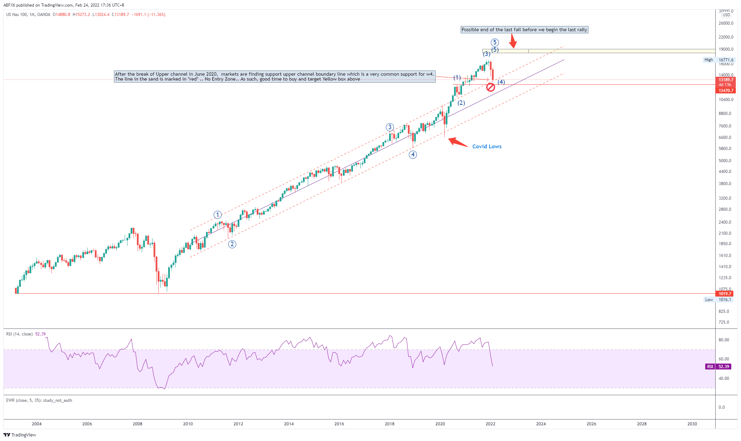Image resolution: width=741 pixels, height=441 pixels.
Task: Select the circled wave 2 label
Action: [232, 244]
